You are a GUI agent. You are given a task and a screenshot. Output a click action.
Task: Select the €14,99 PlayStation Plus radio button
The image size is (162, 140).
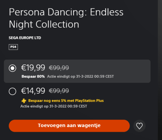click(x=12, y=91)
